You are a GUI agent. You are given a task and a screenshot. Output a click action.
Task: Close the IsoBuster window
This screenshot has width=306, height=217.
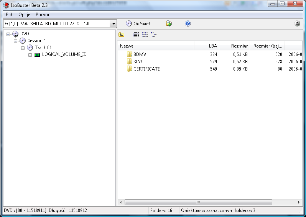[295, 4]
